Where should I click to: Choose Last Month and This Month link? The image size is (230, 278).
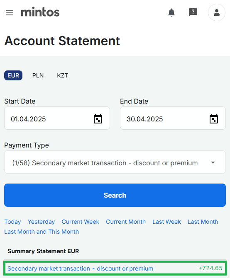click(42, 232)
